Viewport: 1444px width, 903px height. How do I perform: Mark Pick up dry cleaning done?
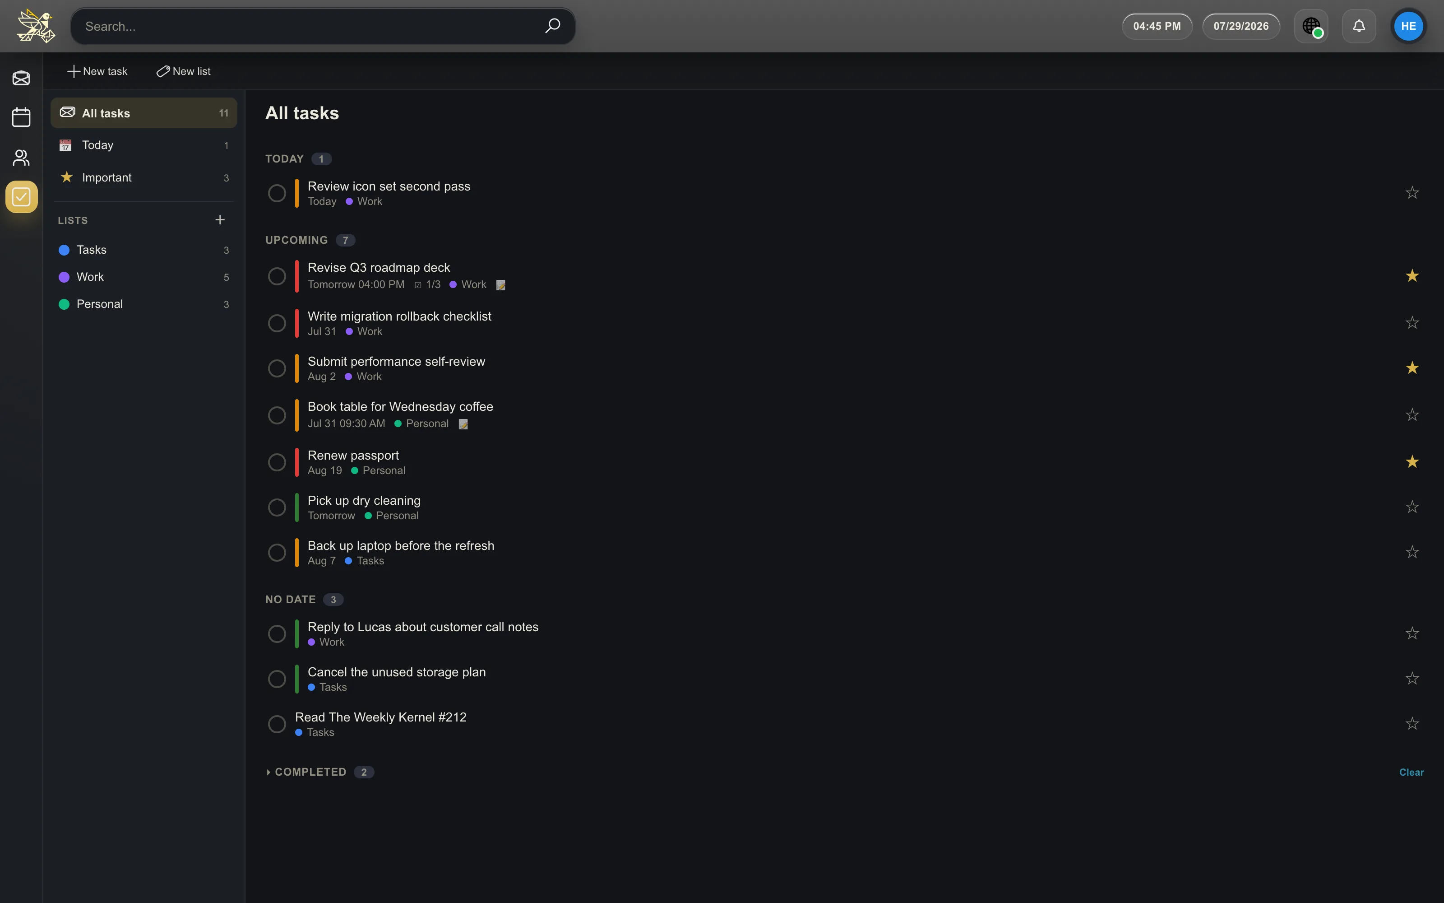[277, 507]
